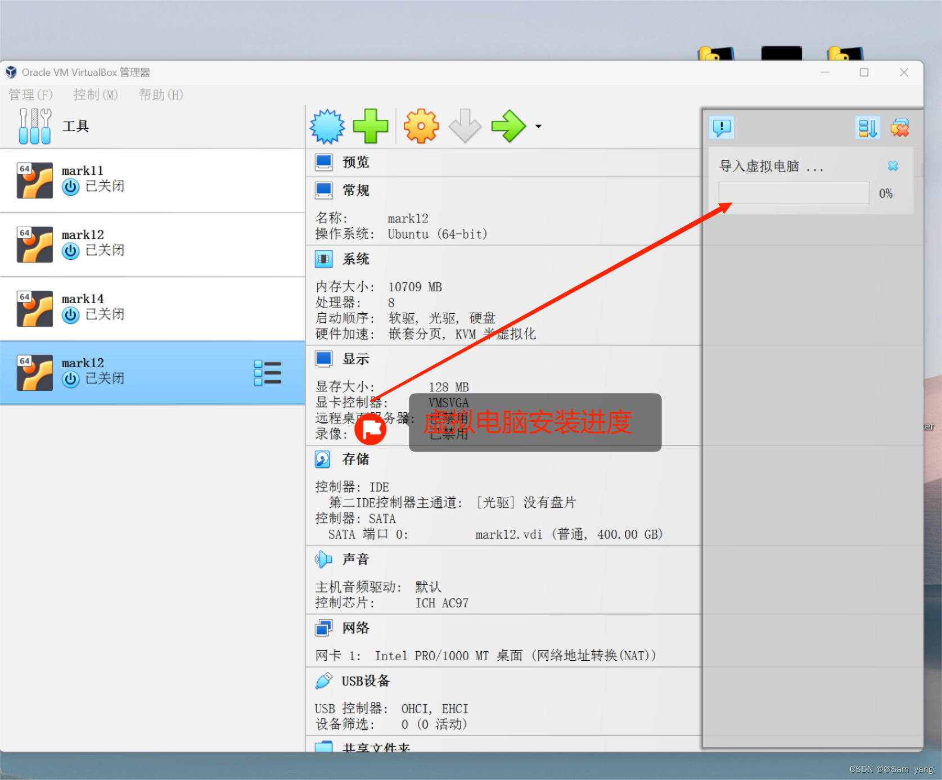942x780 pixels.
Task: Click the green plus Add machine icon
Action: pos(371,127)
